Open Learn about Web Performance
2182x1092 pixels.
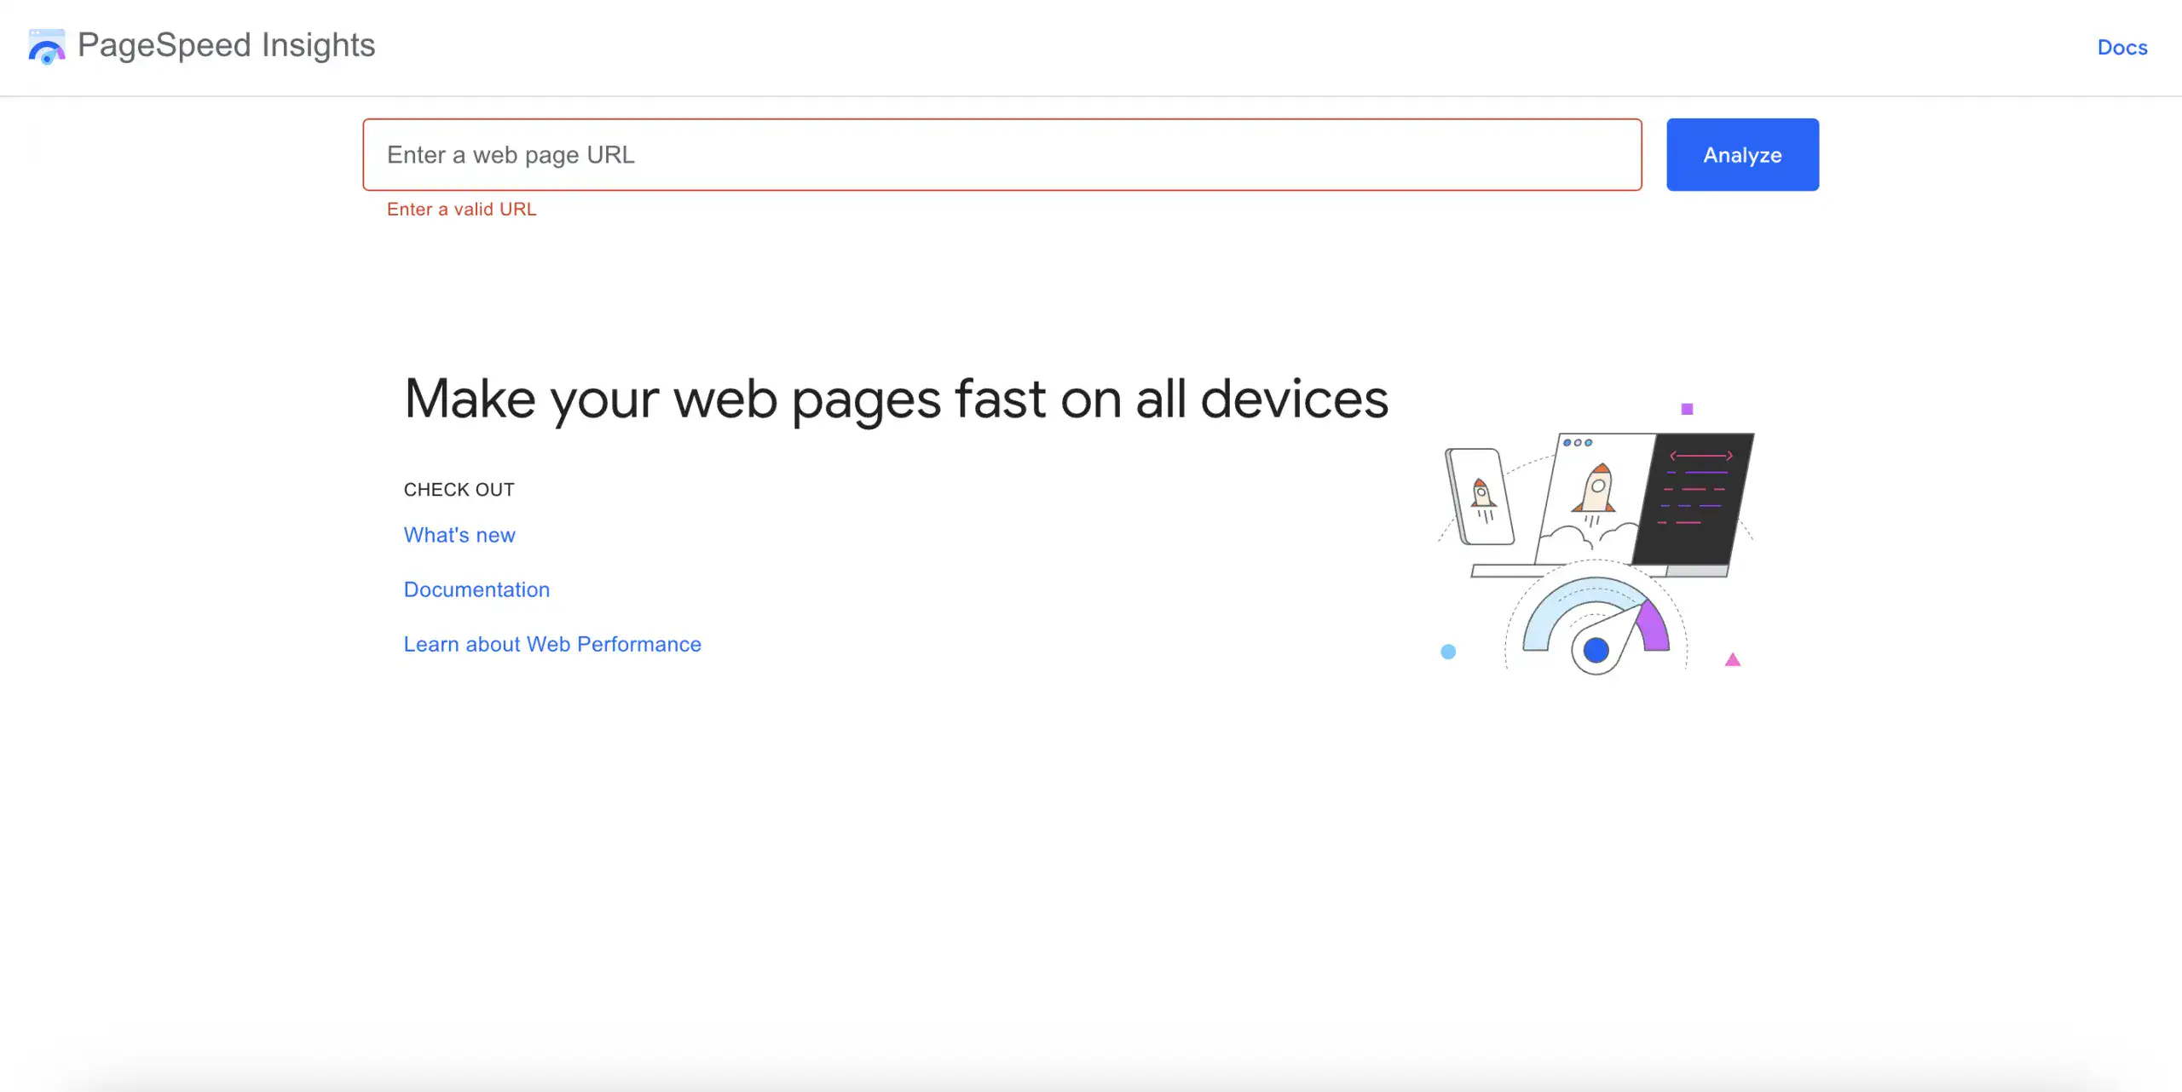coord(552,644)
